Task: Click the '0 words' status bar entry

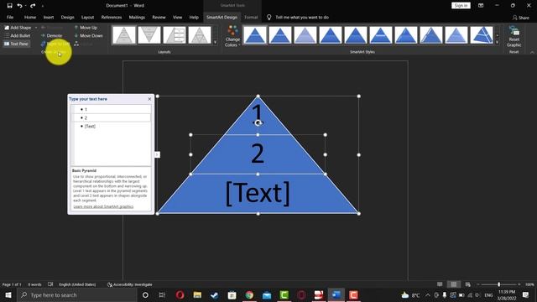Action: tap(34, 284)
